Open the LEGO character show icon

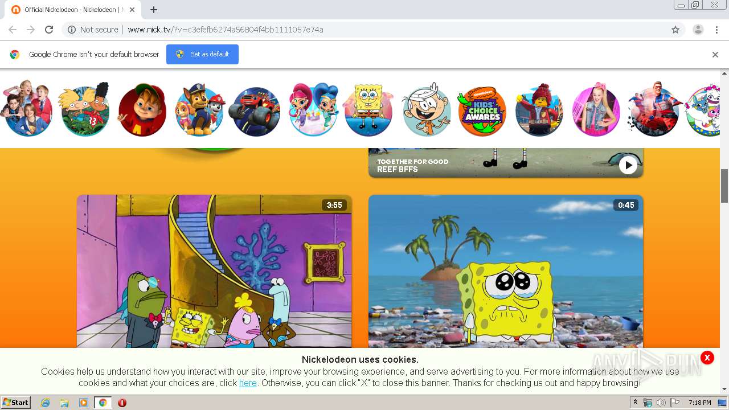pyautogui.click(x=539, y=110)
